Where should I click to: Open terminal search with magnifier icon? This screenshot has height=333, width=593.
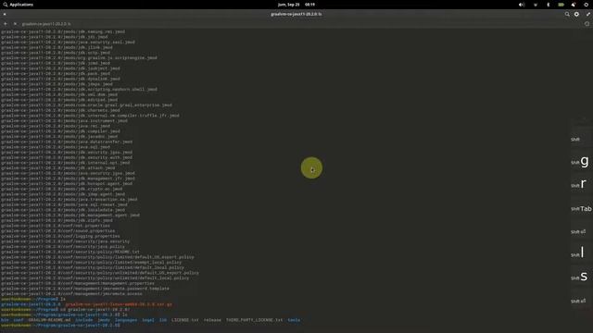pos(567,14)
